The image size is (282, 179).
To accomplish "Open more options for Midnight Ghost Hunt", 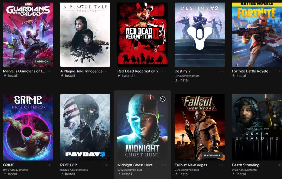I will (164, 165).
